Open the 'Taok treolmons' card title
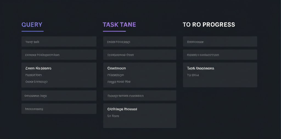The image size is (281, 139). (200, 68)
